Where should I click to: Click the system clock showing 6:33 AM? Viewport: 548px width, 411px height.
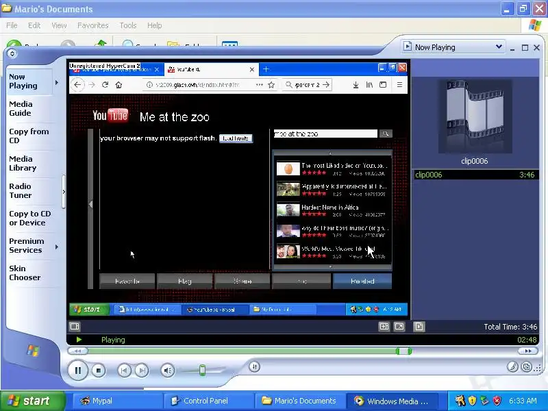click(x=523, y=401)
